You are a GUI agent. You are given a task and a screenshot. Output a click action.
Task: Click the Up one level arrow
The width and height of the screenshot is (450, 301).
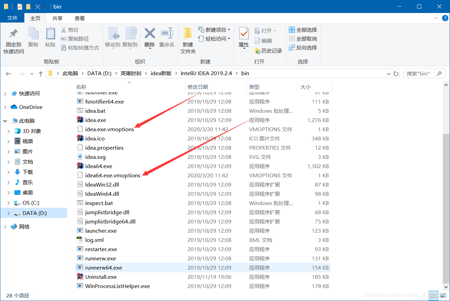pyautogui.click(x=41, y=73)
